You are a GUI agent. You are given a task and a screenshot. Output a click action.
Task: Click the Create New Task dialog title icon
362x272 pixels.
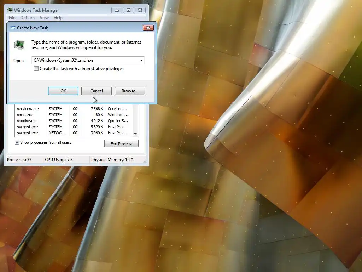click(x=13, y=28)
